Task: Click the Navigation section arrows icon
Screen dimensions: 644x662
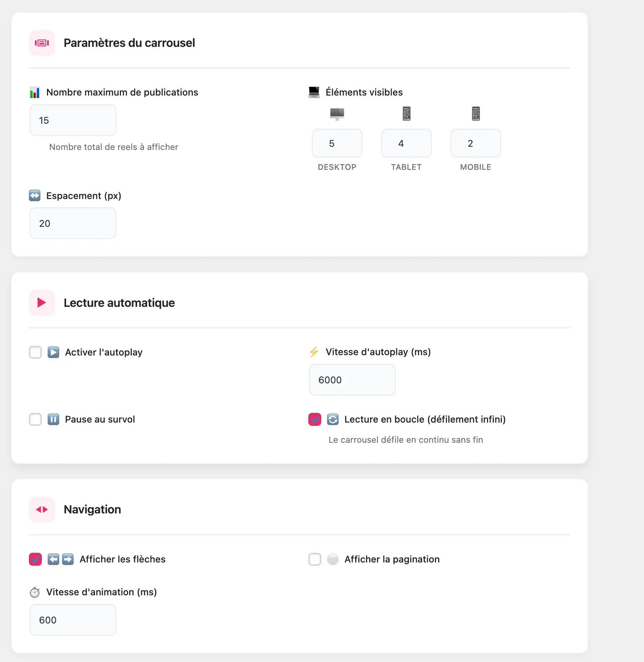Action: pyautogui.click(x=42, y=509)
